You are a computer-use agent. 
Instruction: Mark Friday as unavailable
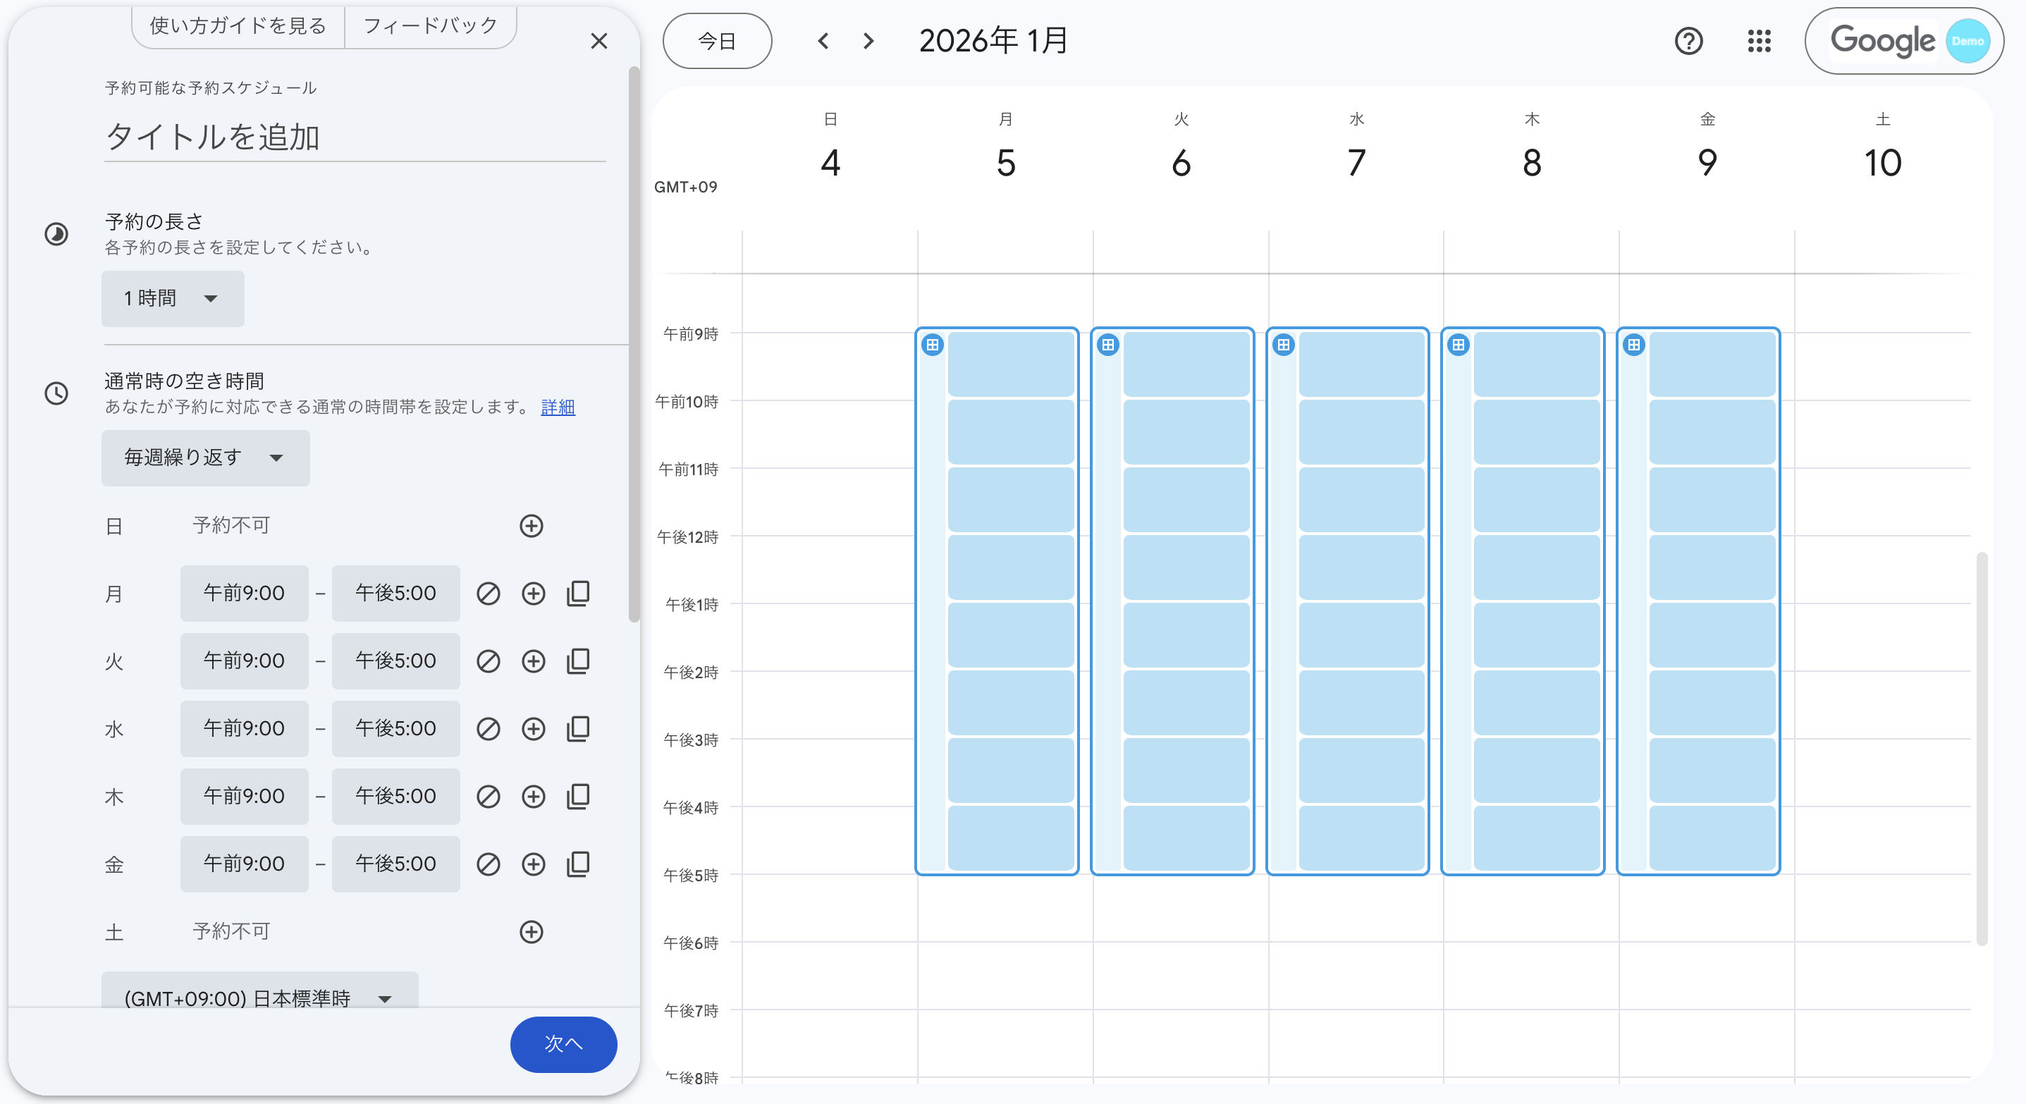tap(489, 864)
